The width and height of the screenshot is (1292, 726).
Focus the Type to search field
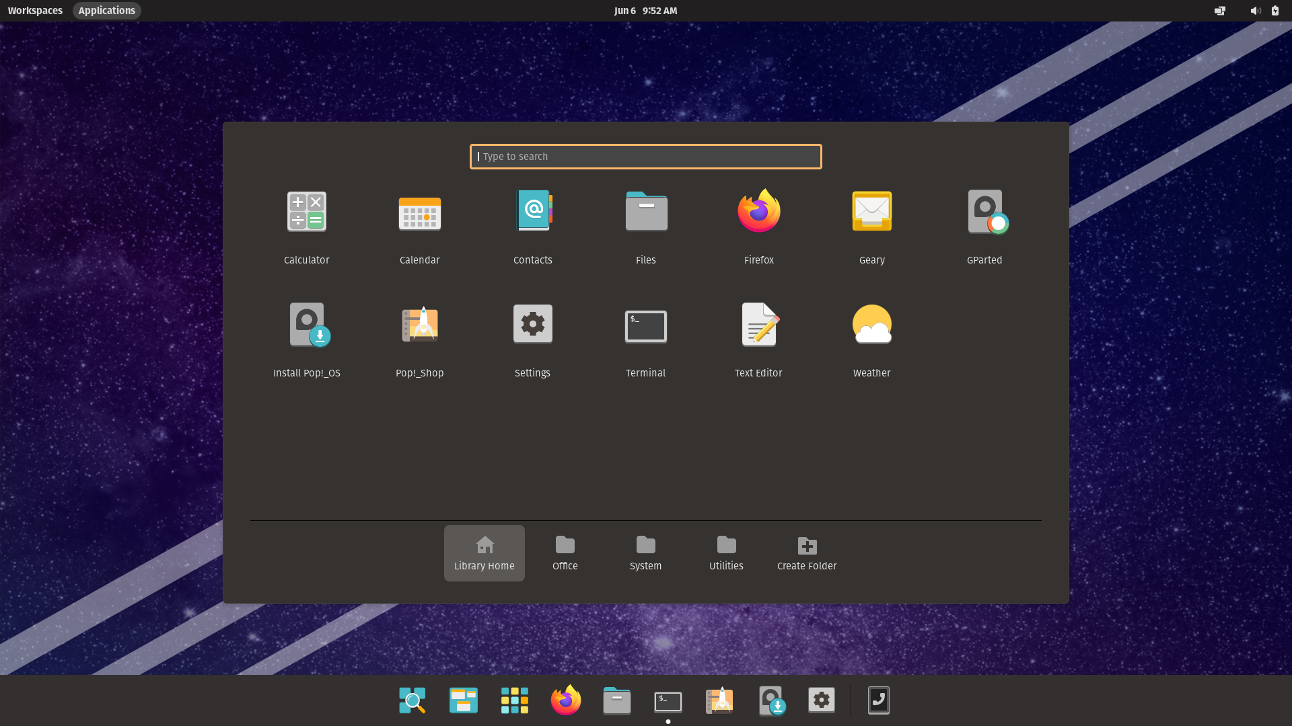point(646,157)
